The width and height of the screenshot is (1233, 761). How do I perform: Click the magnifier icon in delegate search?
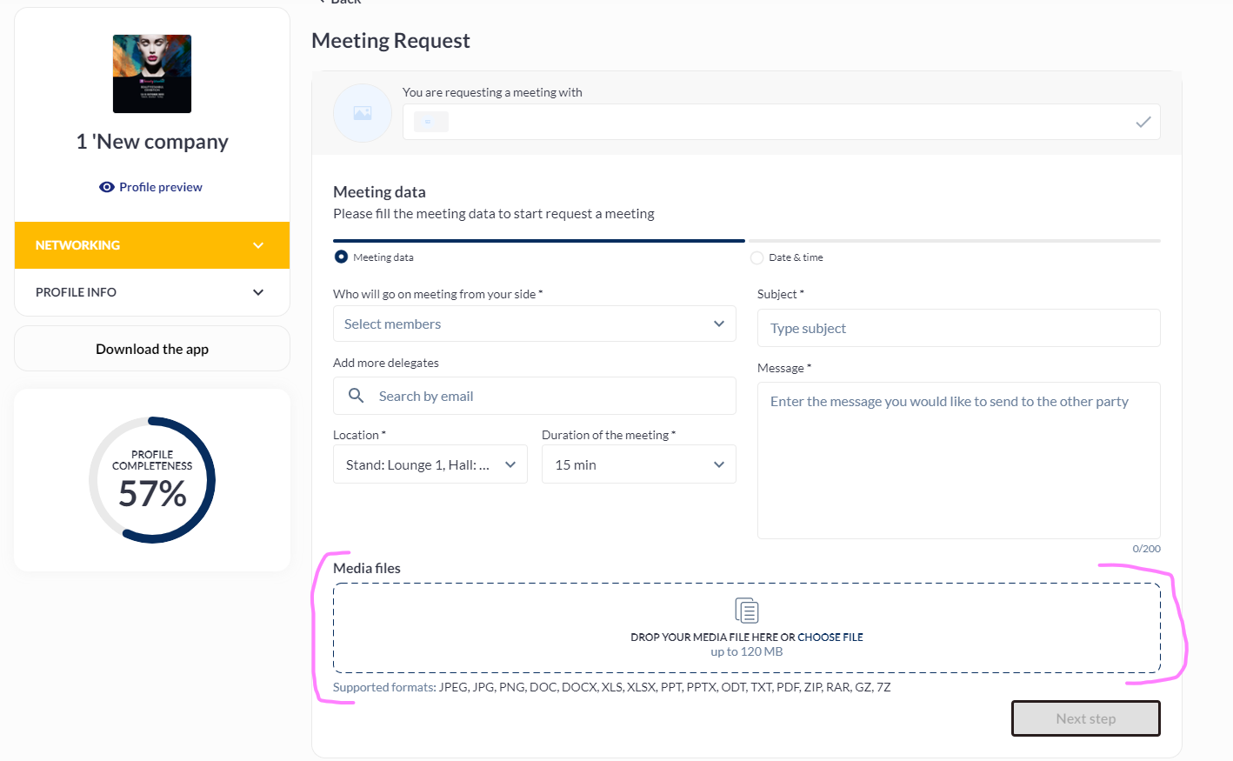click(356, 396)
